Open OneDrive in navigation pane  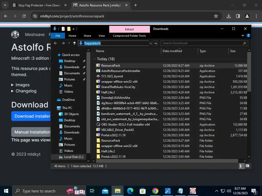point(68,100)
